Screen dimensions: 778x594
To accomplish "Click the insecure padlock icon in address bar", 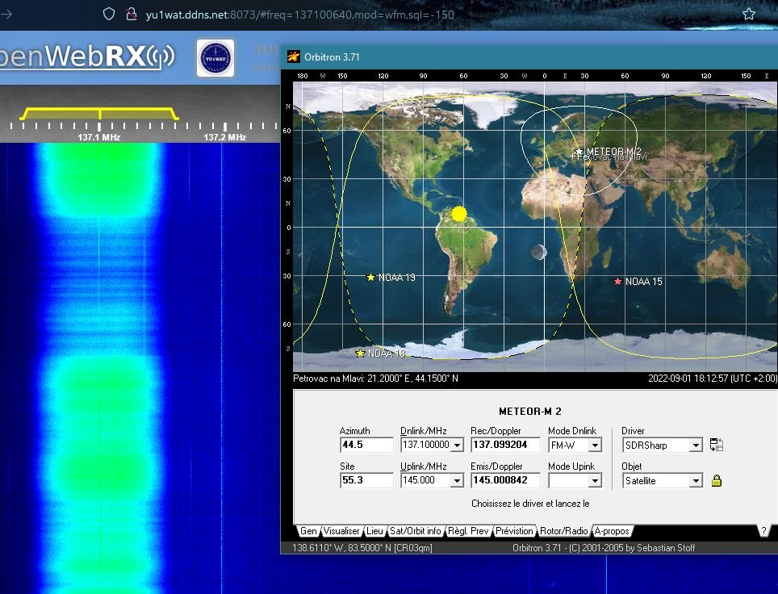I will [x=132, y=15].
